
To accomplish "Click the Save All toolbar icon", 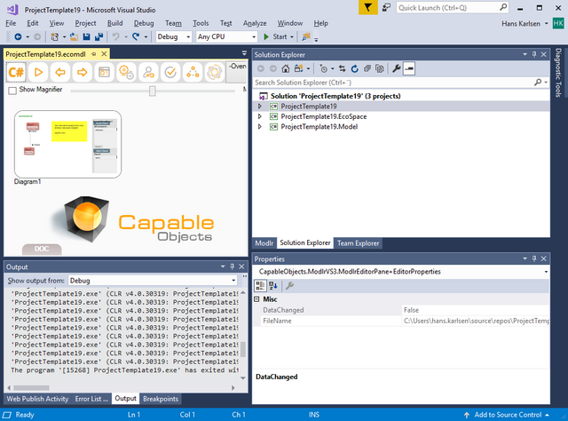I will click(x=99, y=36).
